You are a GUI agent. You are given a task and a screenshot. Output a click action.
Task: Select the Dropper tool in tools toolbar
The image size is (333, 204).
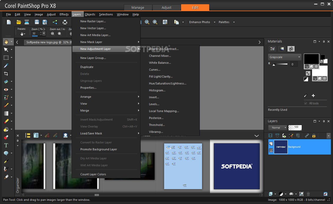tap(6, 66)
